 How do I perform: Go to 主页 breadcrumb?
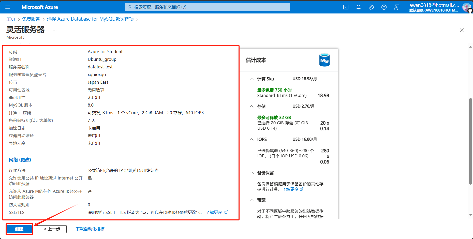pos(11,19)
